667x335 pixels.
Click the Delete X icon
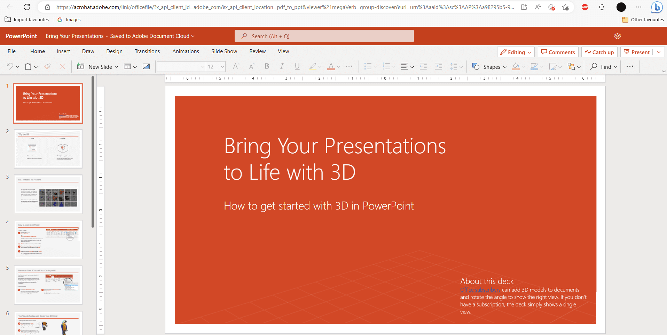(x=62, y=66)
